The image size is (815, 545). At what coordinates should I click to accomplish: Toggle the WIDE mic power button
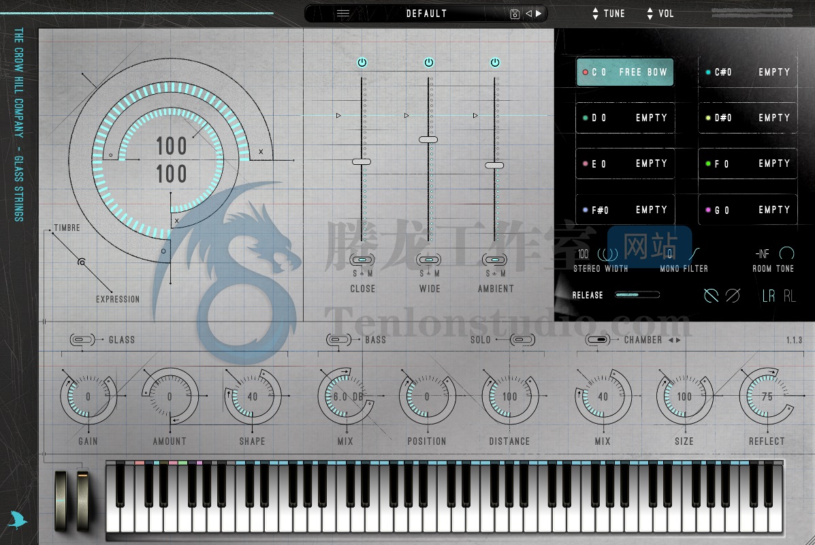(x=429, y=63)
